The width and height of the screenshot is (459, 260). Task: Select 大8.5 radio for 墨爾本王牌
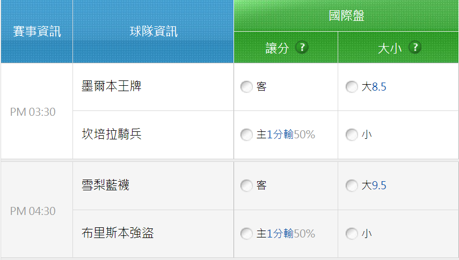[352, 87]
